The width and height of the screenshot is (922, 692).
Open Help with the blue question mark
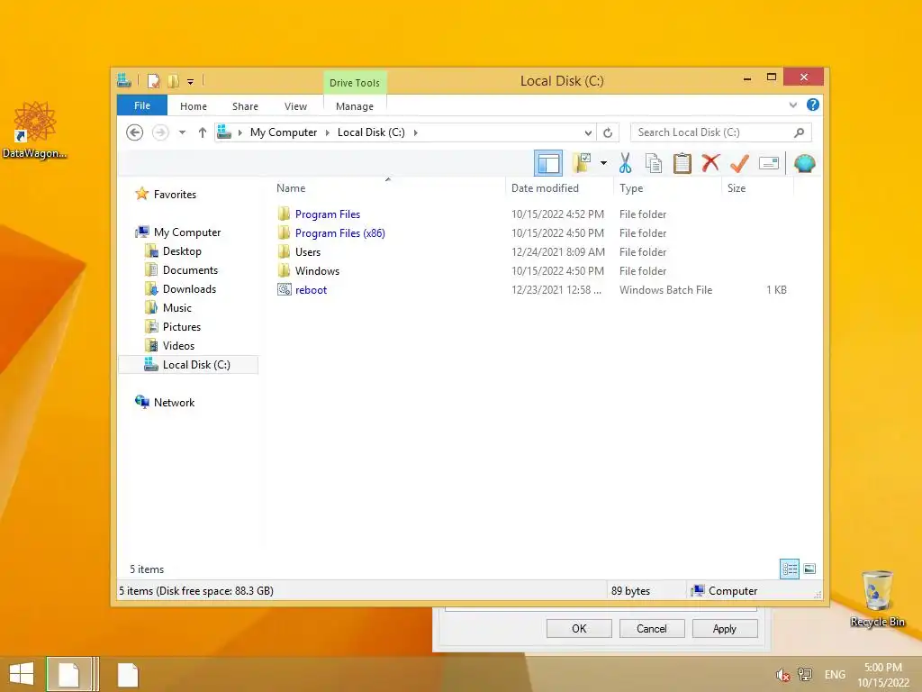click(813, 105)
